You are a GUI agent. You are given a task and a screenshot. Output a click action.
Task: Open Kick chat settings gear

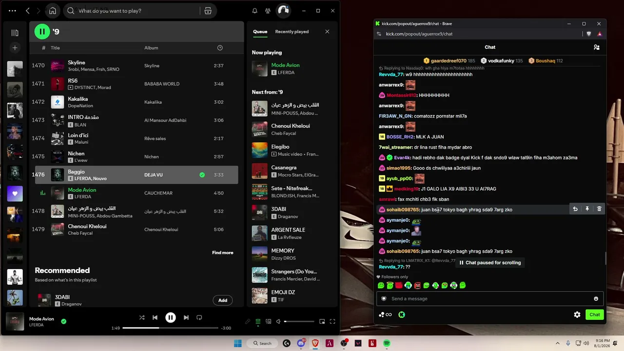(x=577, y=315)
